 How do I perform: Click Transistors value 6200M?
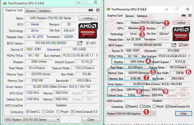coord(69,37)
